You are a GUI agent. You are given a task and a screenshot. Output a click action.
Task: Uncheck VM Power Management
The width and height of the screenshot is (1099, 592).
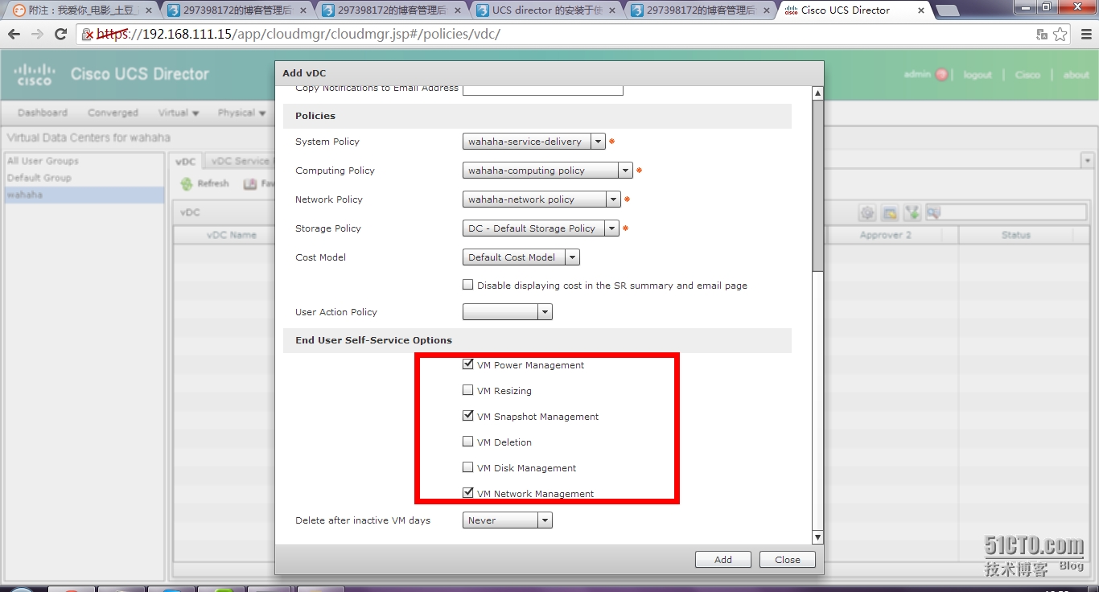468,364
